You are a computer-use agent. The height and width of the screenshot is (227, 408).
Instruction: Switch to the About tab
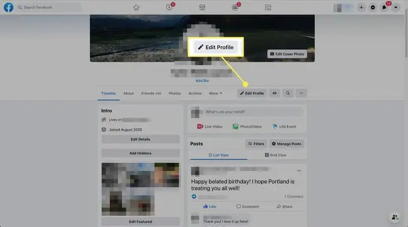tap(129, 93)
